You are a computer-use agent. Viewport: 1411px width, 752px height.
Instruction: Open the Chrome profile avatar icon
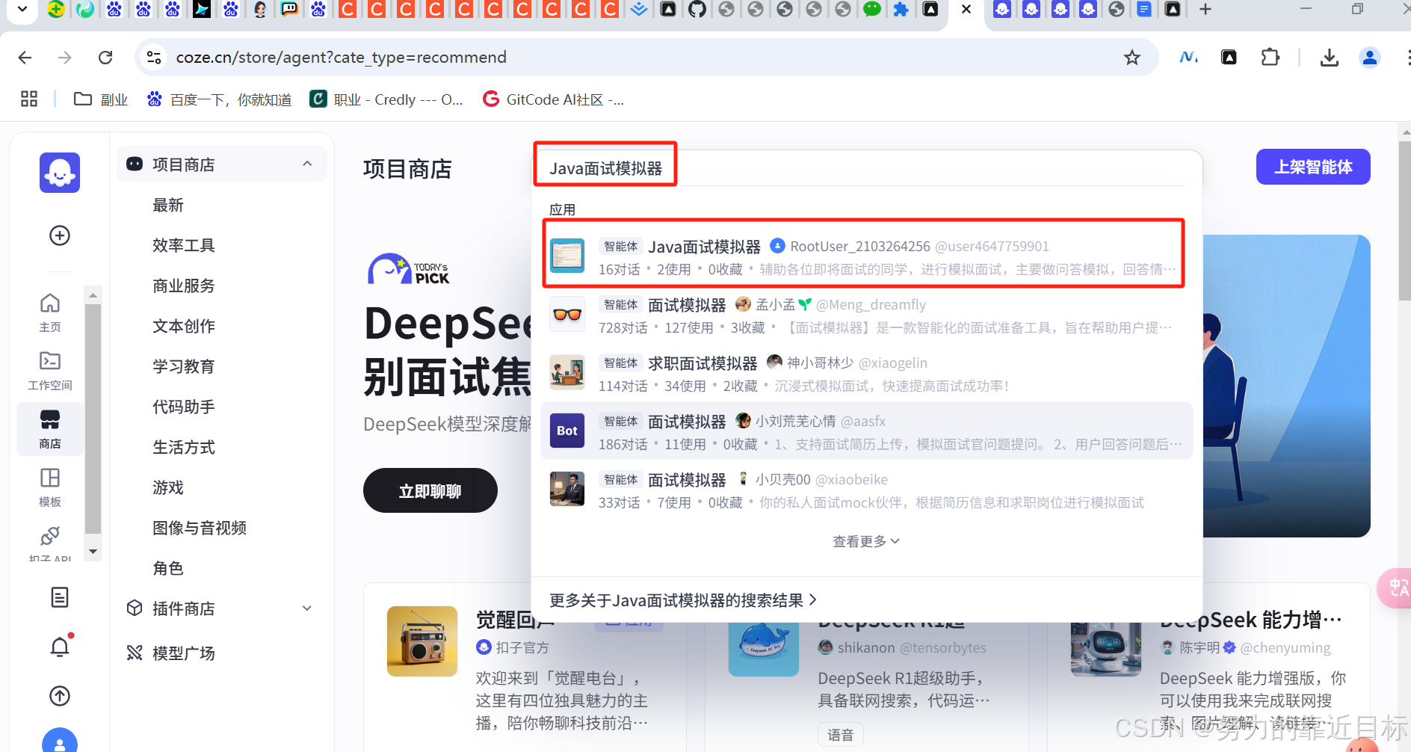(1370, 58)
